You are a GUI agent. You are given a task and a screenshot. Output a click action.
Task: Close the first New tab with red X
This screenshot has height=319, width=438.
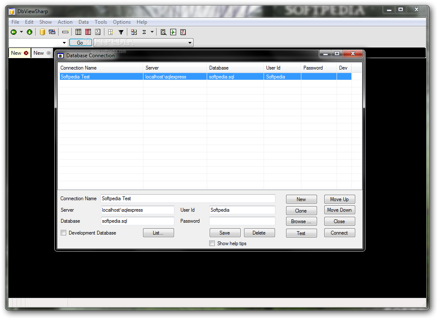(26, 53)
